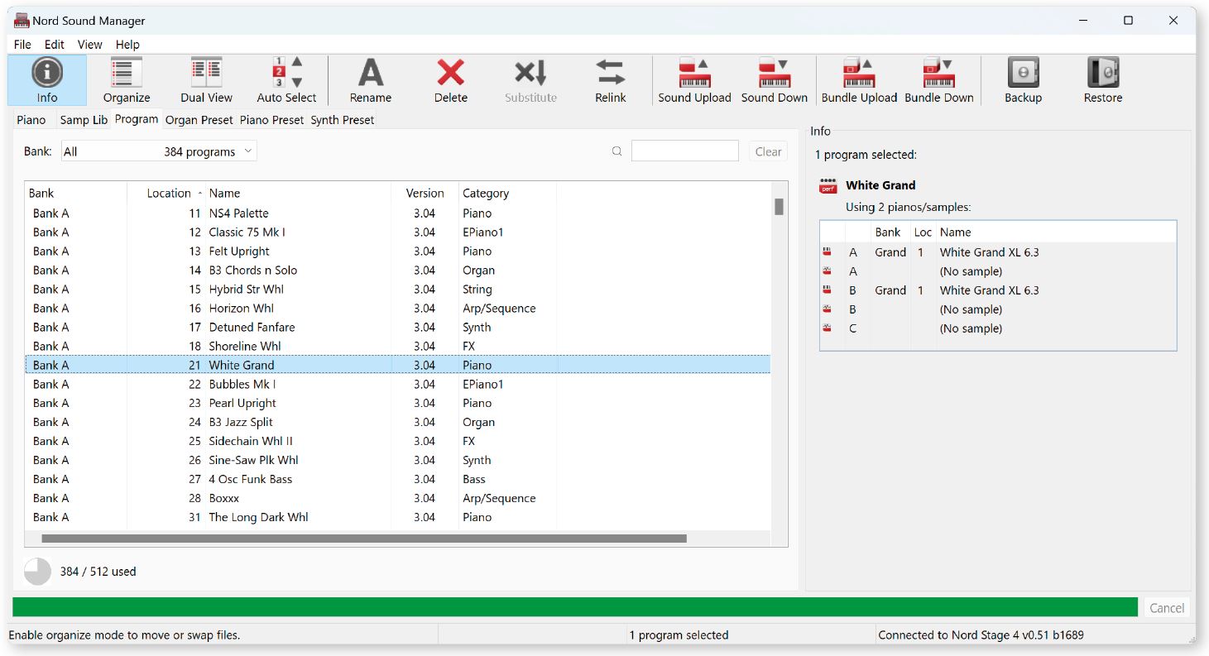Image resolution: width=1209 pixels, height=656 pixels.
Task: Sort programs by Category column header
Action: [x=507, y=194]
